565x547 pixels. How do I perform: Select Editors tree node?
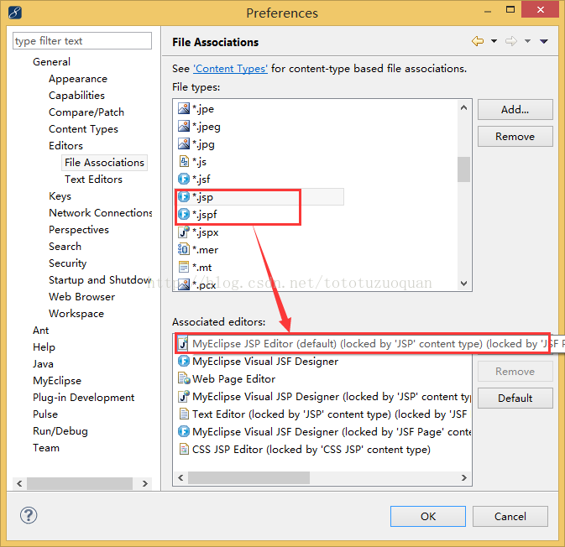click(x=65, y=145)
